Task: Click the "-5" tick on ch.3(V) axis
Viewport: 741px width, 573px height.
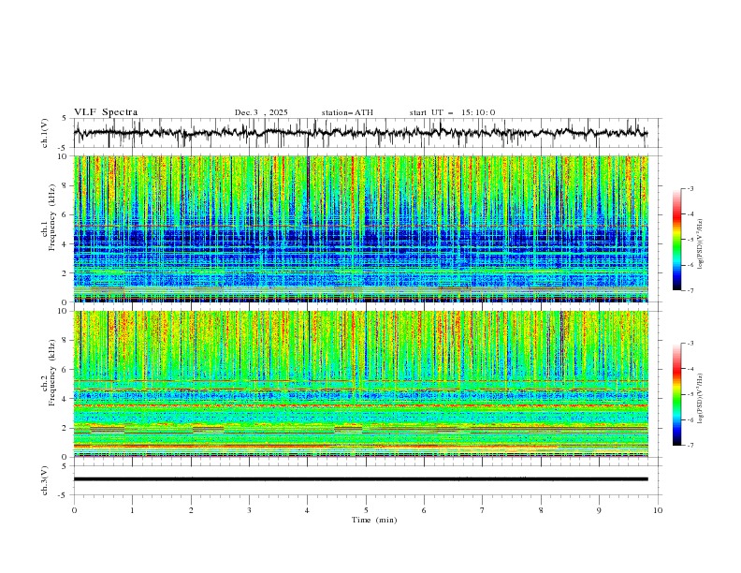Action: (64, 495)
